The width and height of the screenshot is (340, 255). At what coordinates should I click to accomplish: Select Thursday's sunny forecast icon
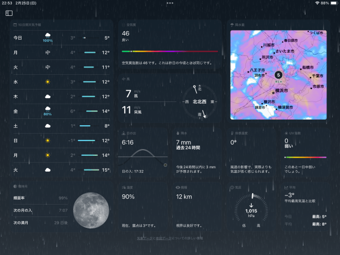point(48,96)
